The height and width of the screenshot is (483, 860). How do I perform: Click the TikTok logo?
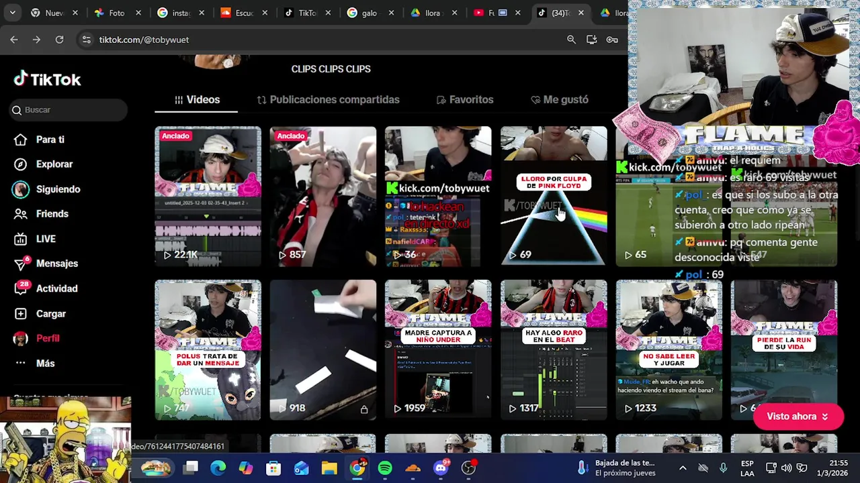pyautogui.click(x=47, y=79)
